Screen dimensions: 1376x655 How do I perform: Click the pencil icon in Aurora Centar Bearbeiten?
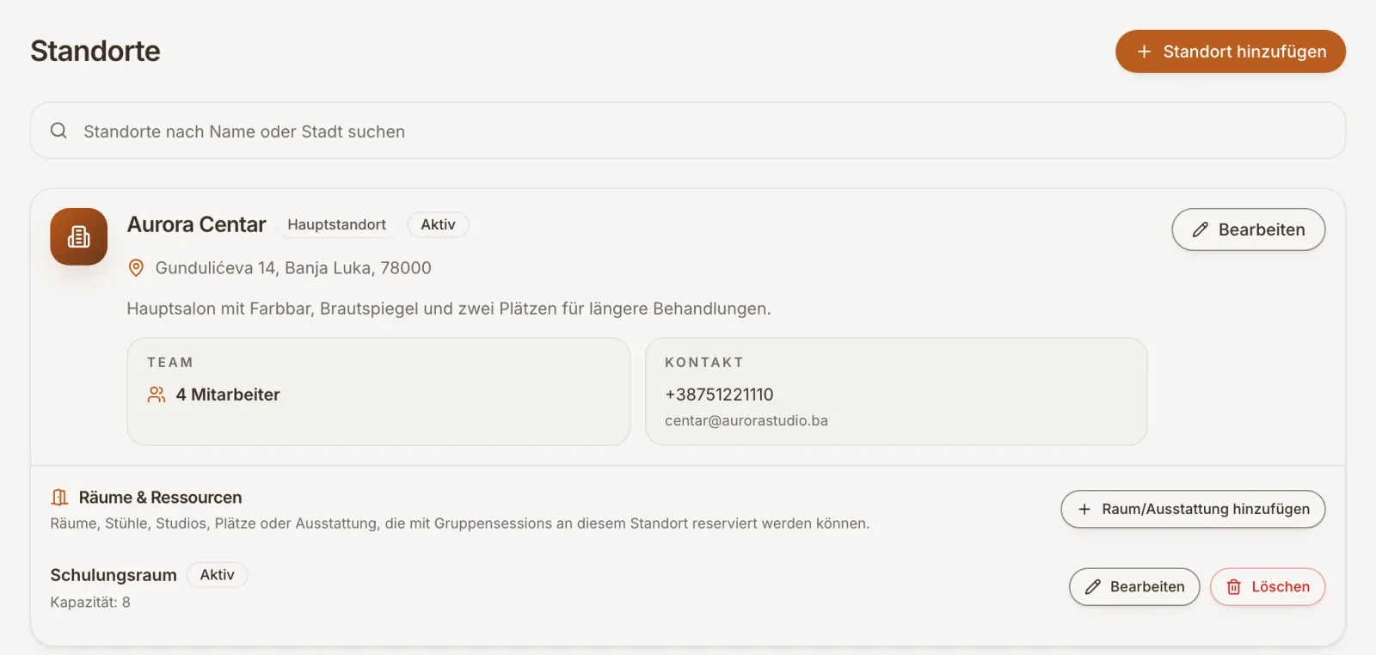pyautogui.click(x=1200, y=230)
